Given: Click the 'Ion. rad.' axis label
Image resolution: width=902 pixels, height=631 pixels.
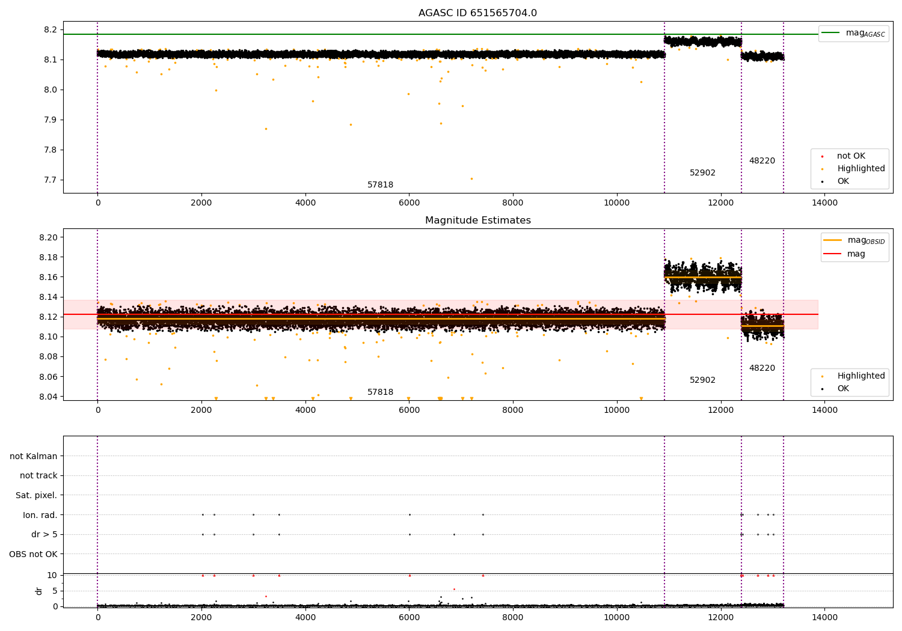Looking at the screenshot, I should pyautogui.click(x=40, y=516).
